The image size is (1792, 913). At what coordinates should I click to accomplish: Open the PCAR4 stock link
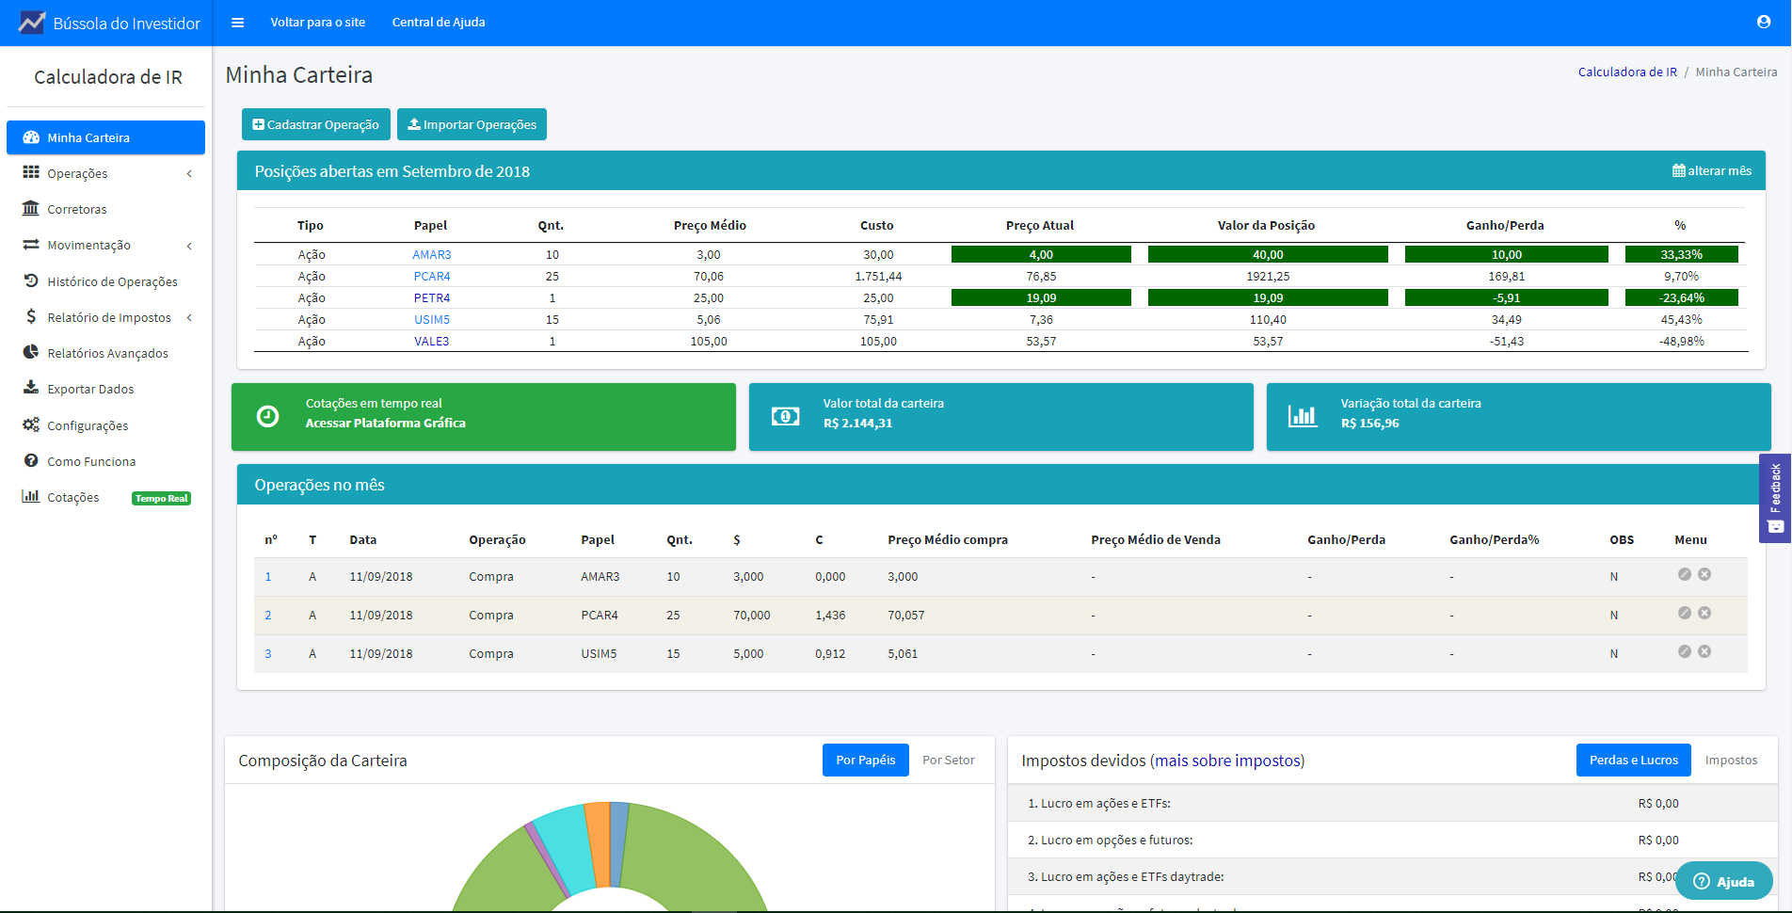click(432, 276)
